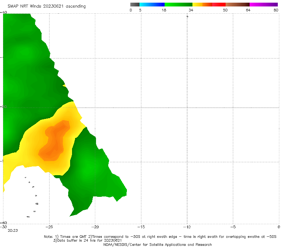
Task: Click the colorbar label '18'
Action: click(x=164, y=10)
